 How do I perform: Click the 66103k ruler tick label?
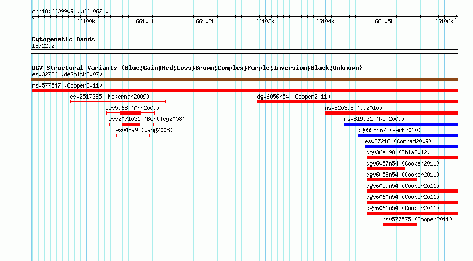(265, 21)
